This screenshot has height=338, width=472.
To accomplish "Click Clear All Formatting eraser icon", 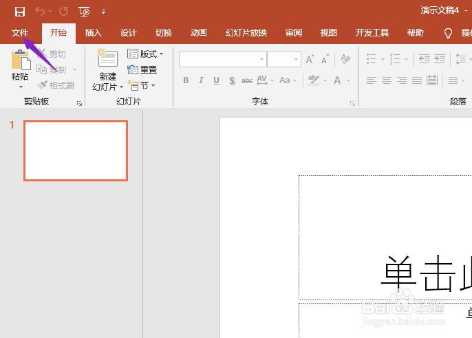I will click(345, 59).
